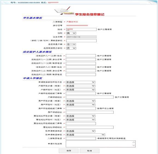Image resolution: width=158 pixels, height=154 pixels.
Task: Click the 出生日期 field showing 2011-02-14
Action: tap(81, 37)
